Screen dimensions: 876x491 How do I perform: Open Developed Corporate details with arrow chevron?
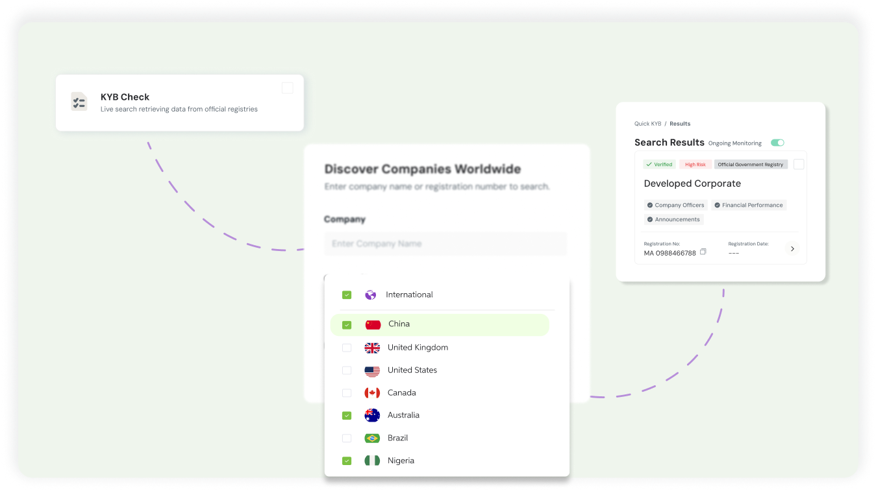click(792, 249)
